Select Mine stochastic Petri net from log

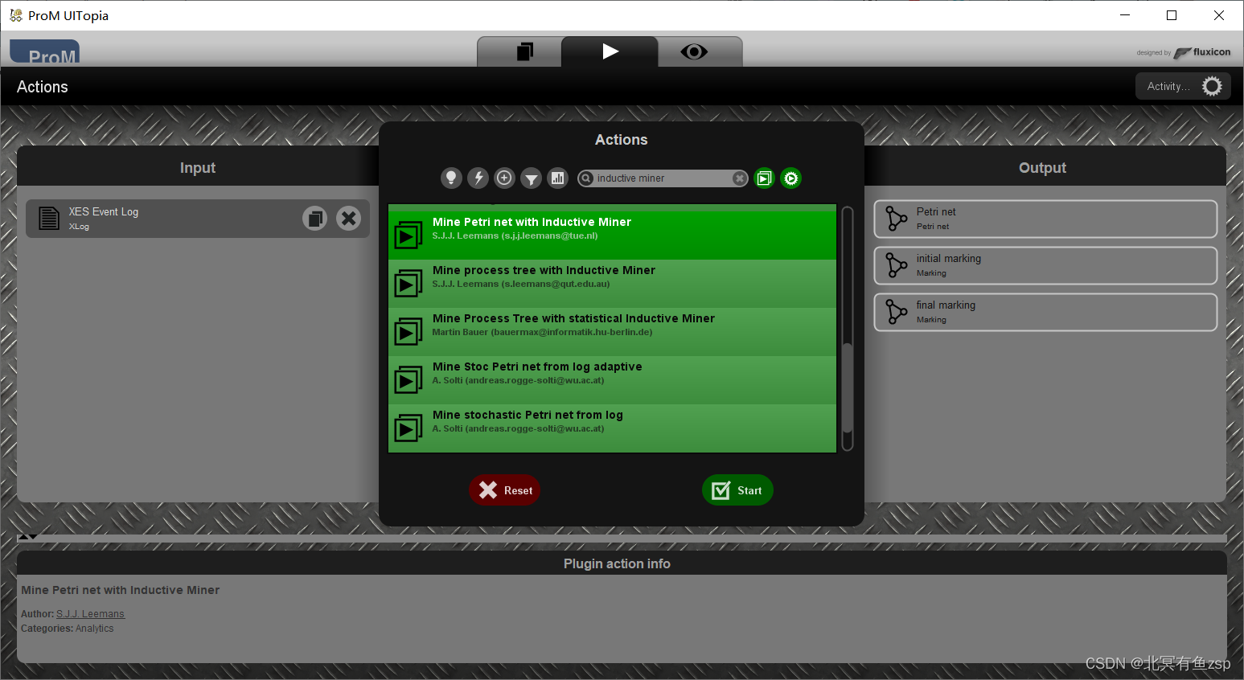(612, 428)
